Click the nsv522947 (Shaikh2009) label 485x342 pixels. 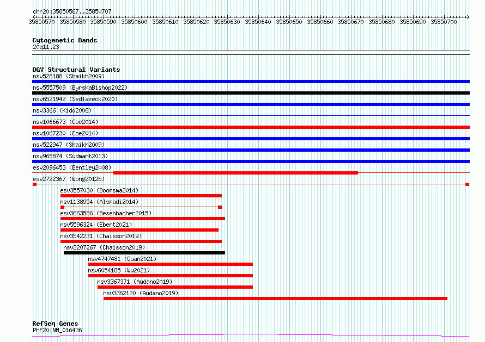[x=69, y=145]
